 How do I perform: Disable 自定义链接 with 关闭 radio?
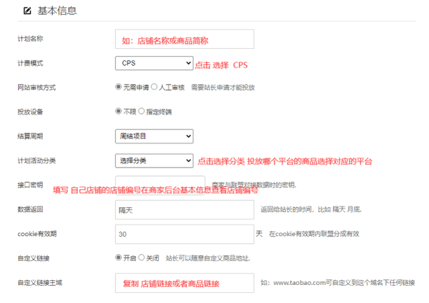click(141, 258)
